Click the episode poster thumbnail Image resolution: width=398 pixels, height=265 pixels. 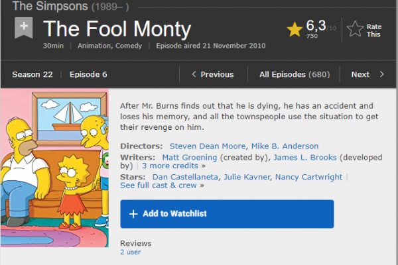54,168
